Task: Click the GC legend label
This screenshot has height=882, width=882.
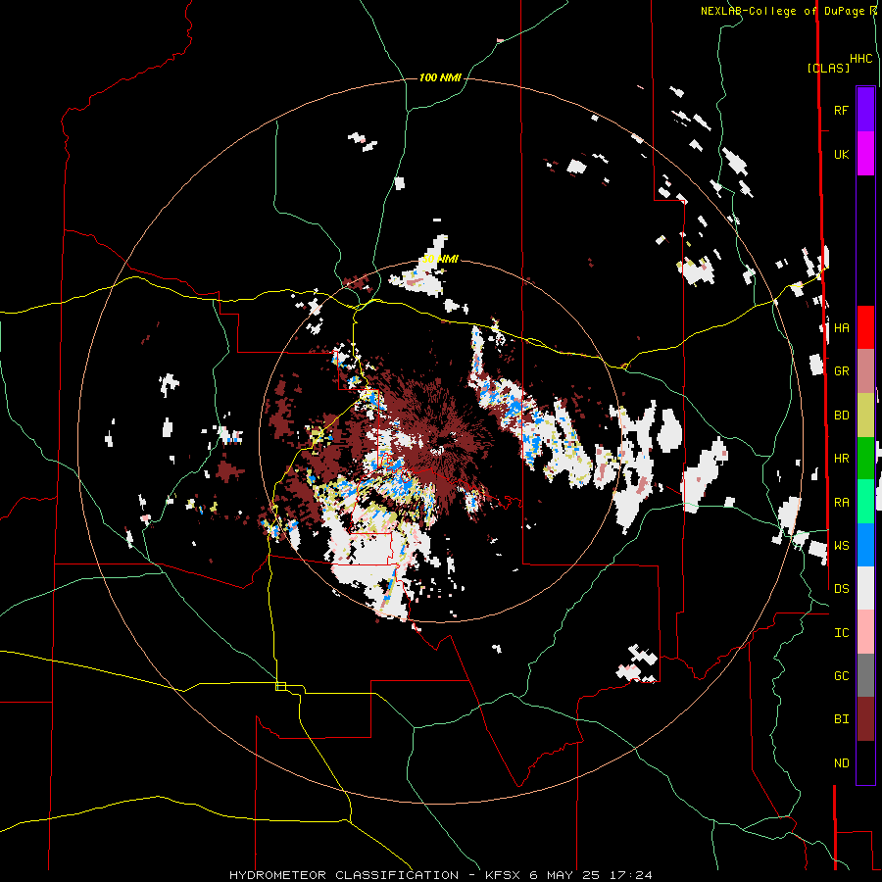Action: pos(842,676)
